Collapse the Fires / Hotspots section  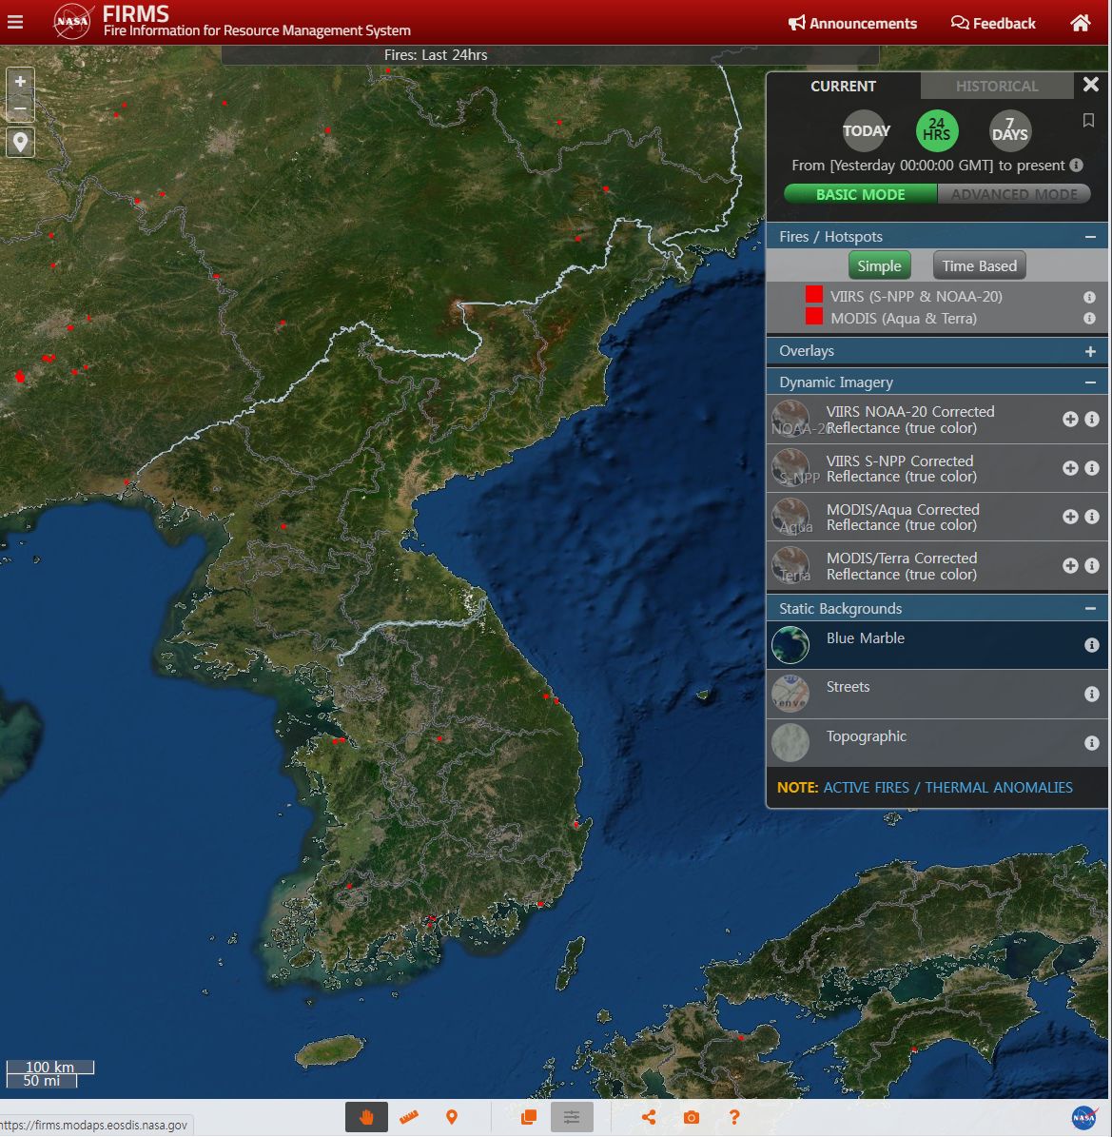pos(1090,237)
